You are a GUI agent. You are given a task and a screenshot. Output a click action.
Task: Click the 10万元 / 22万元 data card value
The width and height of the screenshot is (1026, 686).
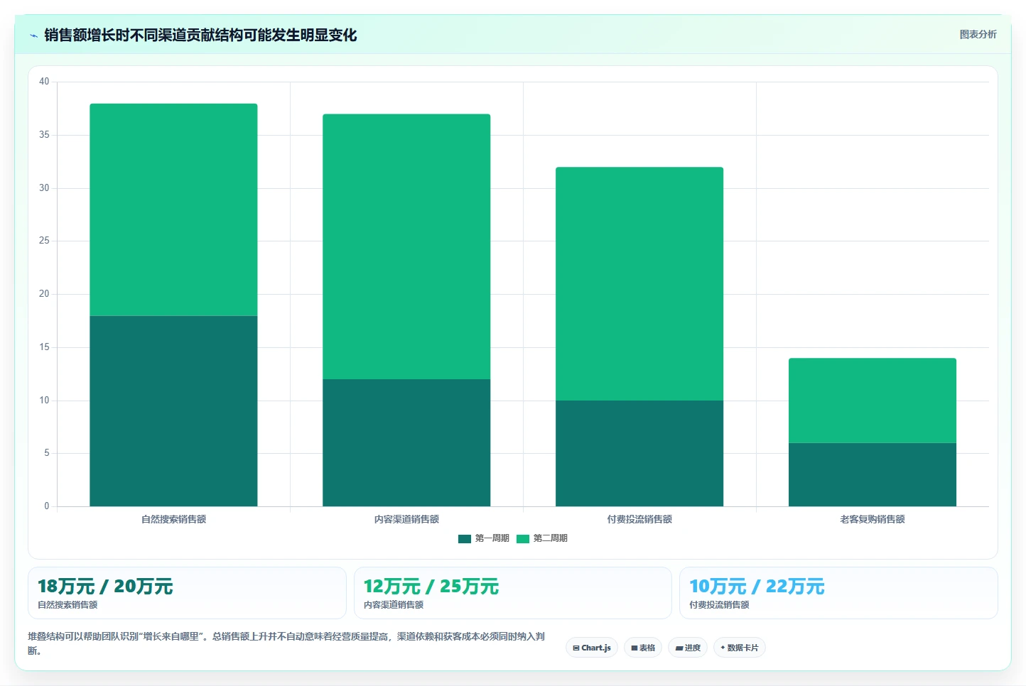click(757, 587)
